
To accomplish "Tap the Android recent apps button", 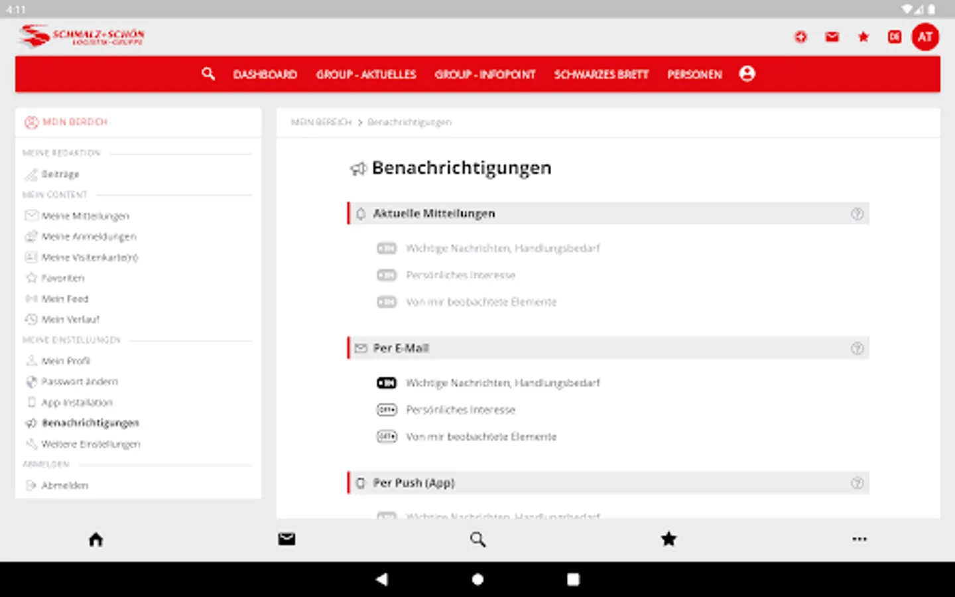I will coord(574,579).
